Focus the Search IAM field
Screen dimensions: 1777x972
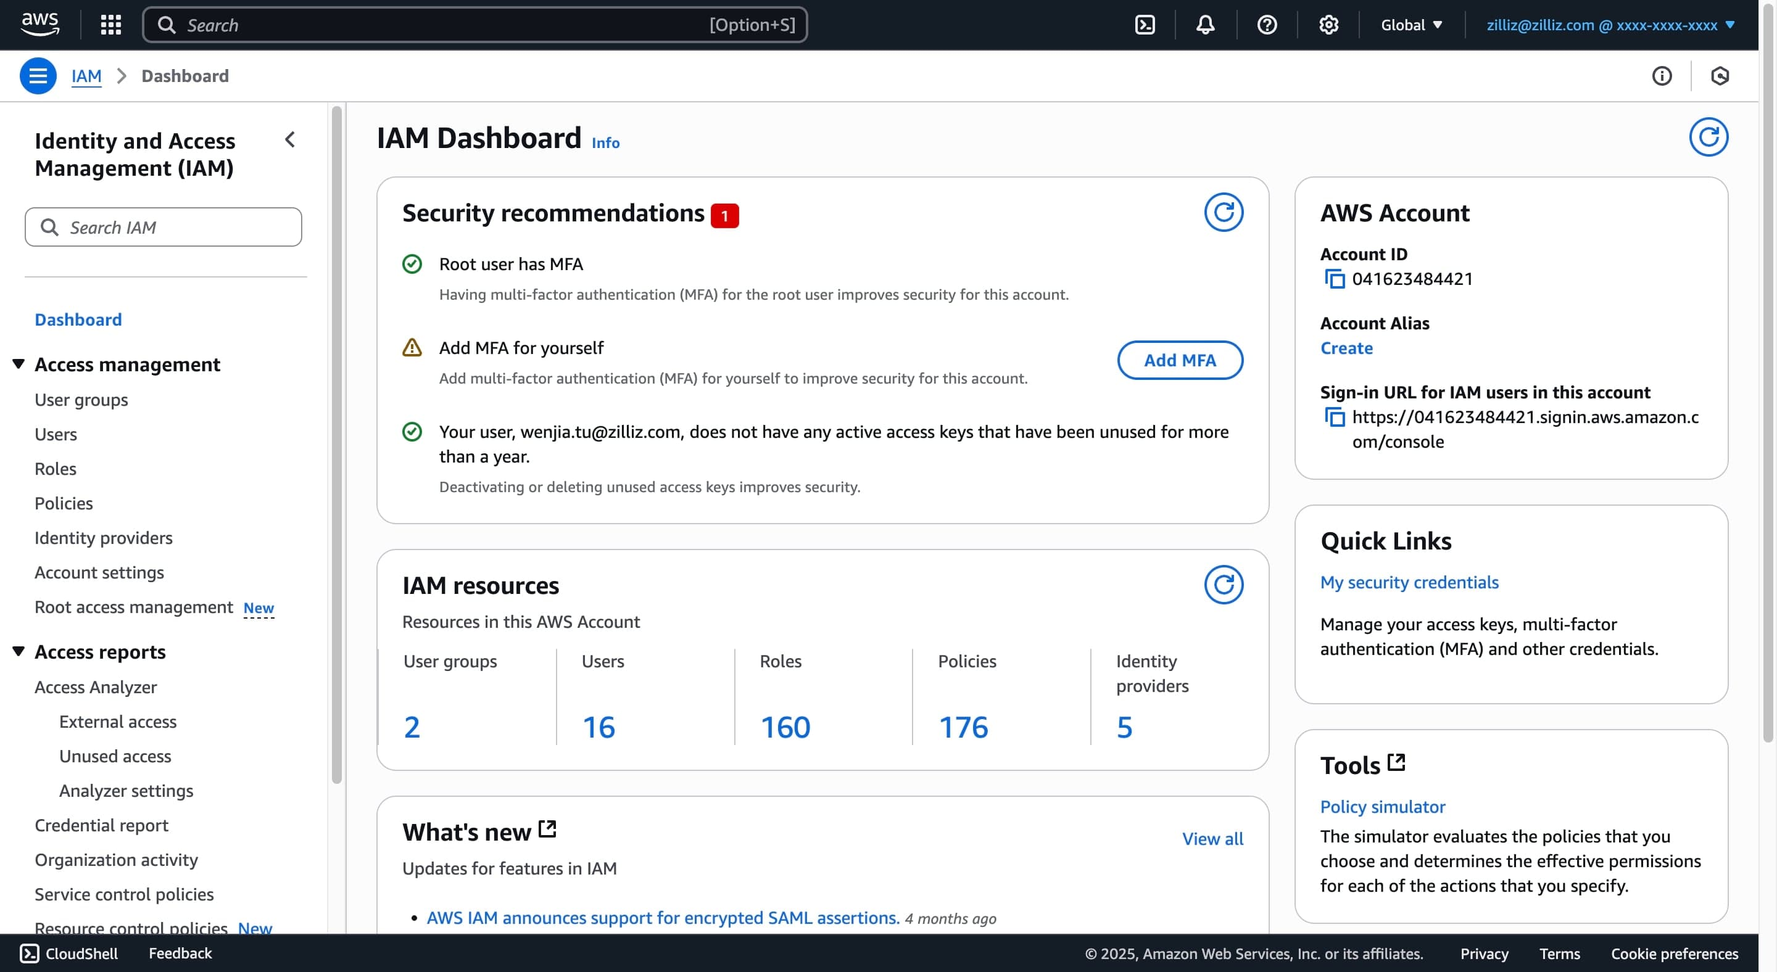tap(164, 227)
